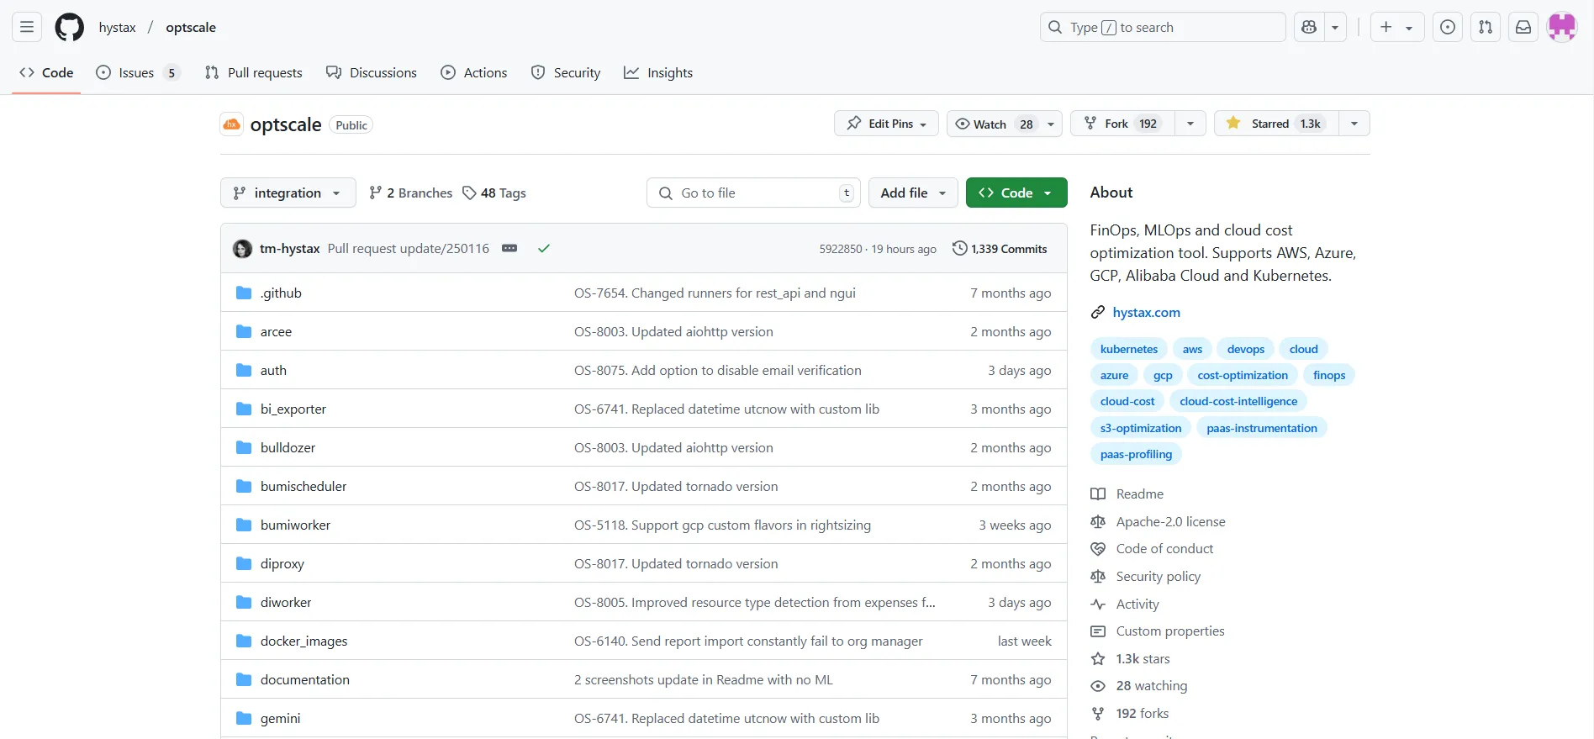The image size is (1594, 739).
Task: Open the bi_exporter folder
Action: tap(293, 409)
